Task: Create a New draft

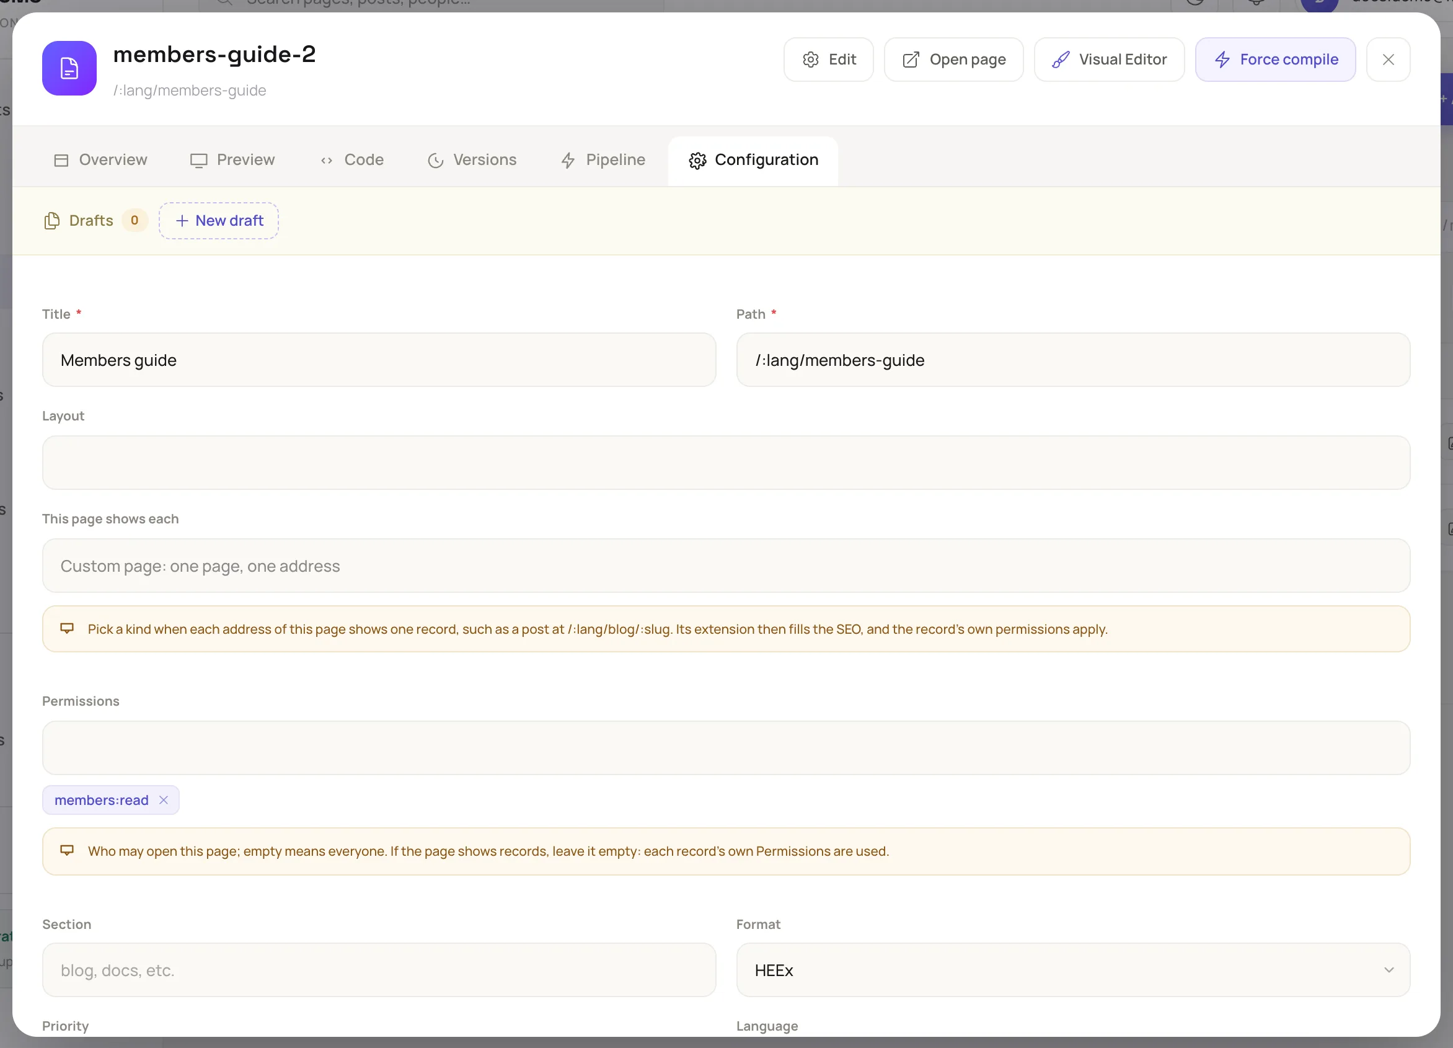Action: 218,221
